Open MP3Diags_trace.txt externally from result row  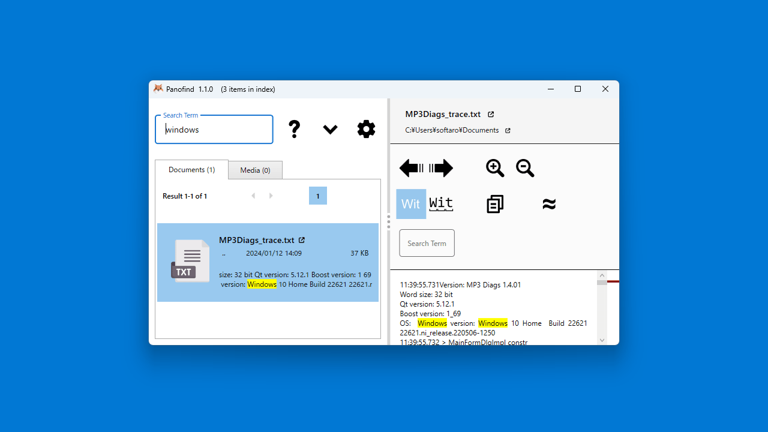coord(302,240)
